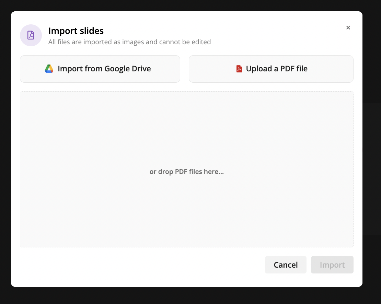Screen dimensions: 381x304
Task: Click the 'PDF file' text in upload button
Action: click(x=294, y=69)
